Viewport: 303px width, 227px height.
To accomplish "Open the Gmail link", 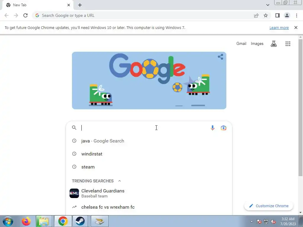I will [x=241, y=44].
